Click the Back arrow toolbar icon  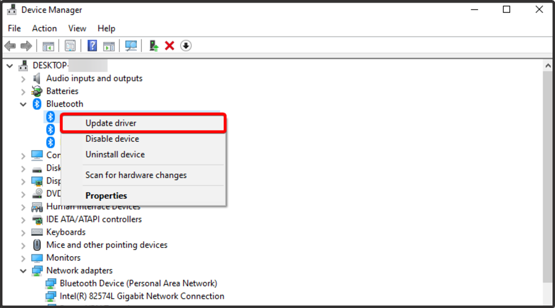tap(10, 46)
